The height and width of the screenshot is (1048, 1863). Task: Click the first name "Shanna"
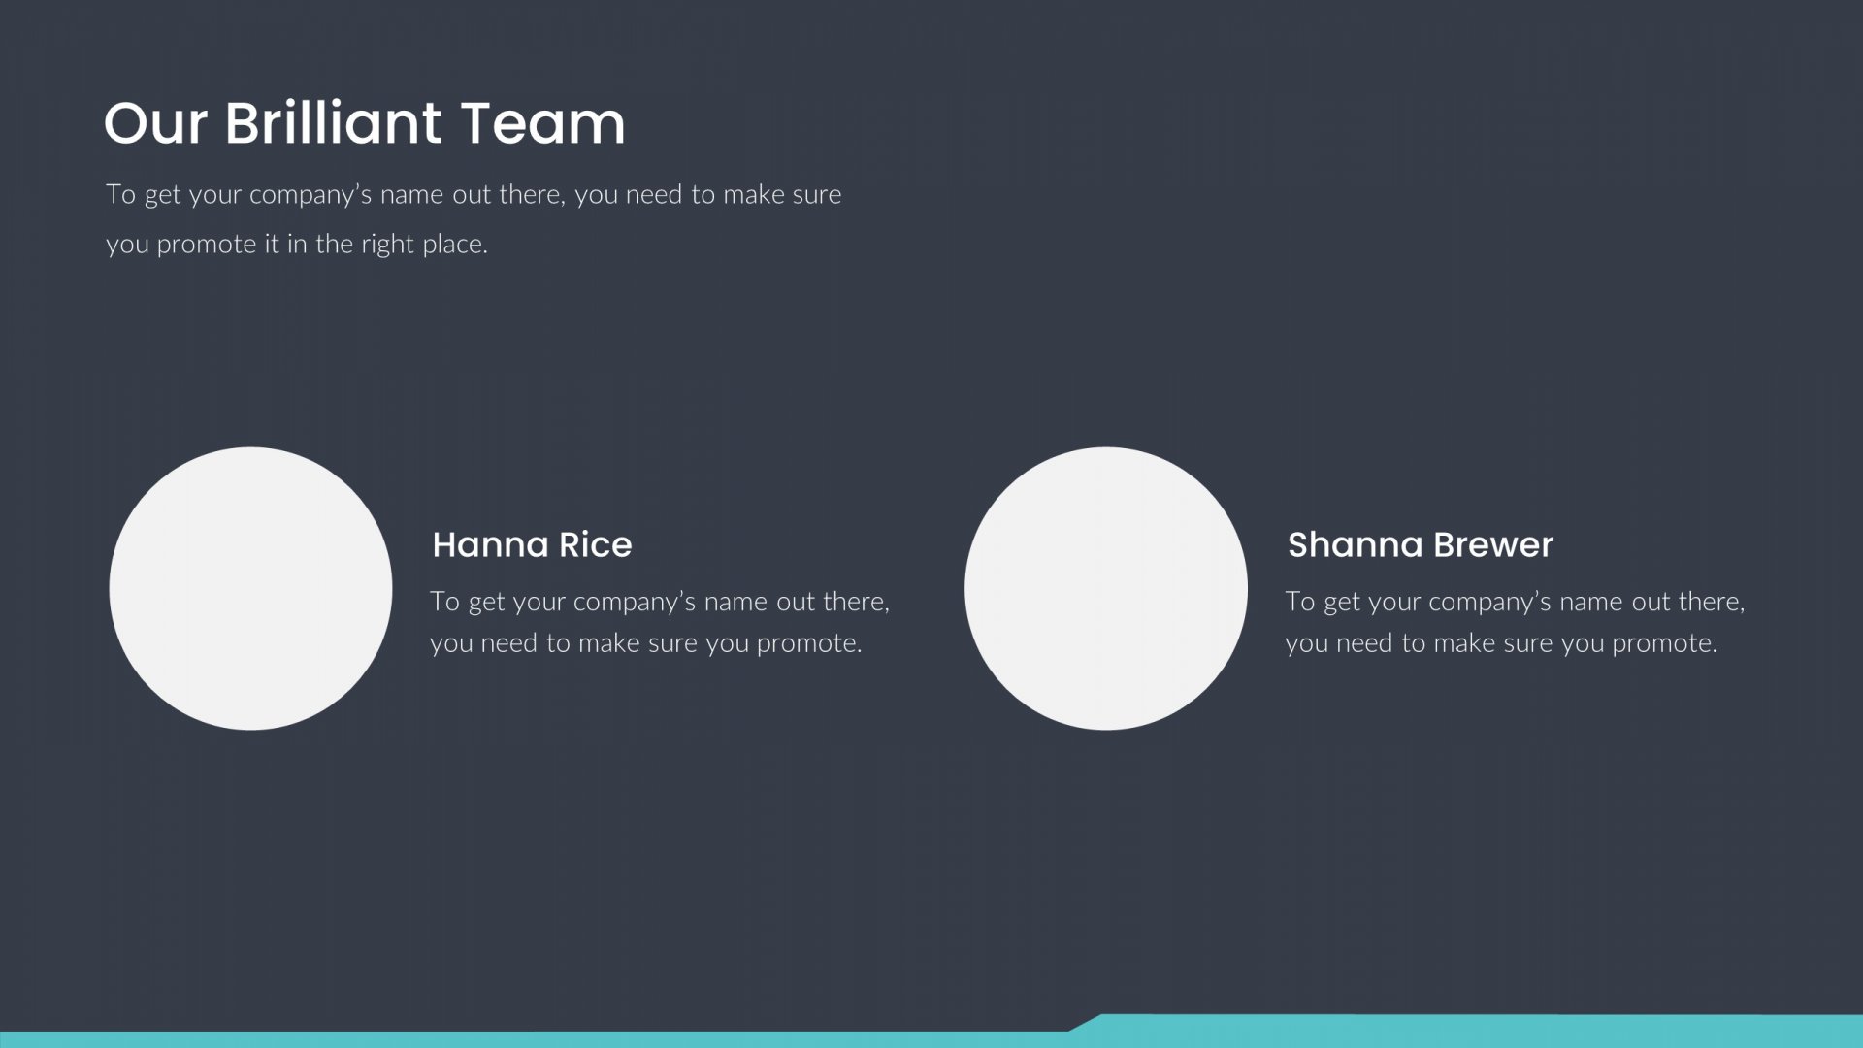(x=1355, y=544)
